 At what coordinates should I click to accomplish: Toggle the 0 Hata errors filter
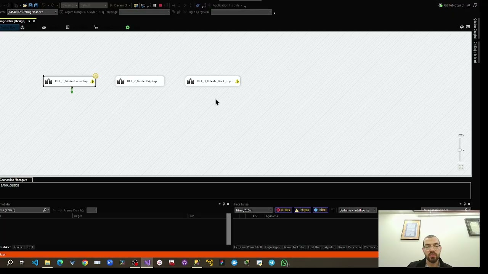[283, 210]
